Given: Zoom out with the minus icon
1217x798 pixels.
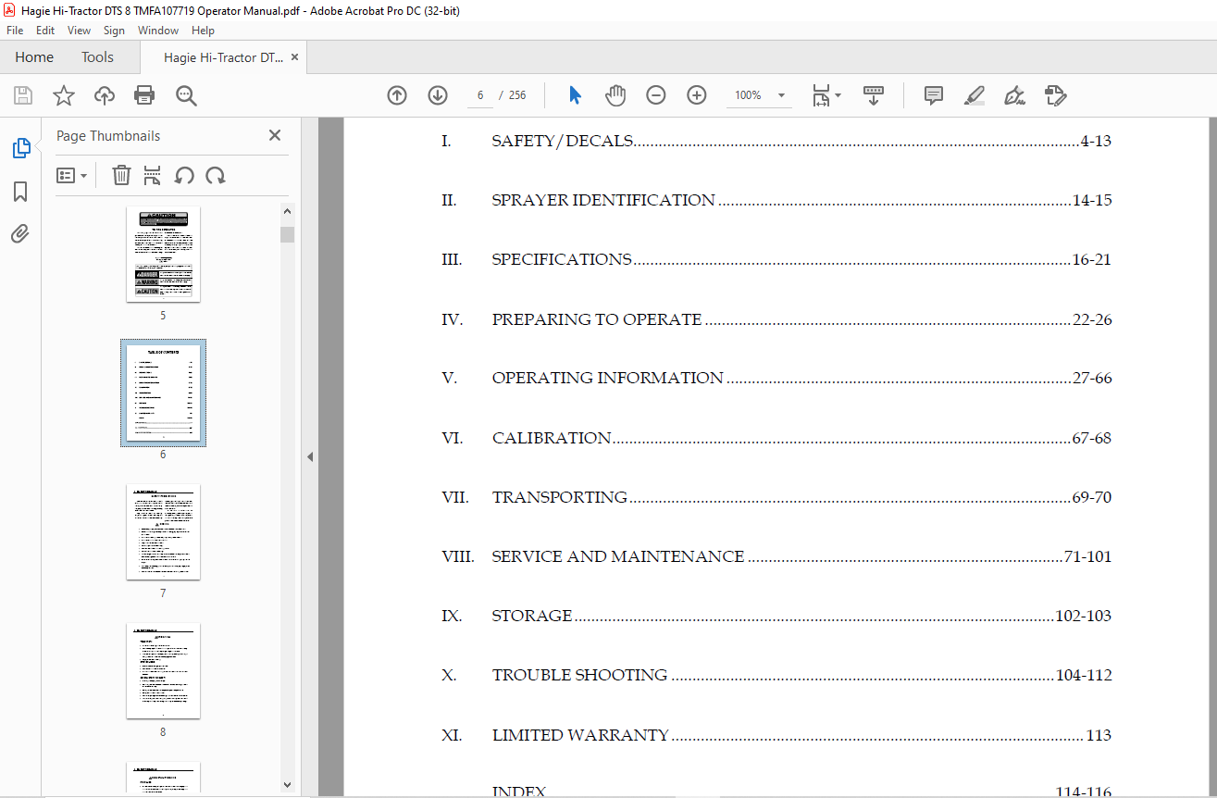Looking at the screenshot, I should pos(656,95).
